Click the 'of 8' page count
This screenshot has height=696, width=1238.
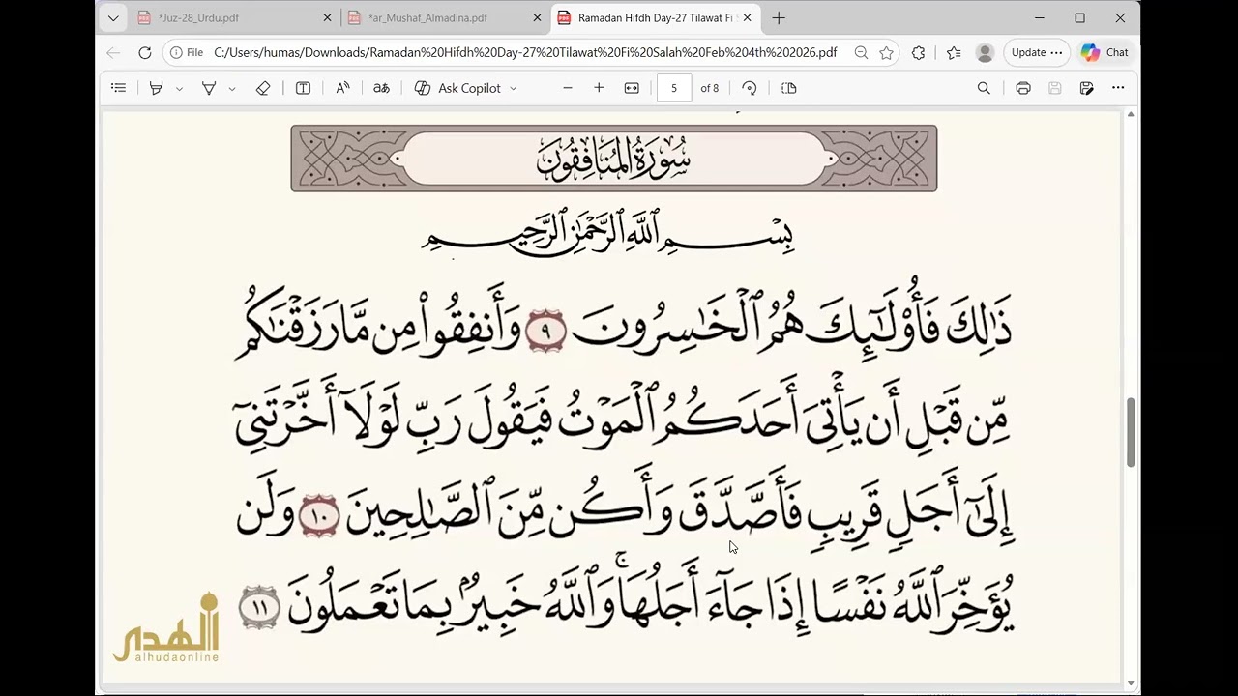[710, 88]
